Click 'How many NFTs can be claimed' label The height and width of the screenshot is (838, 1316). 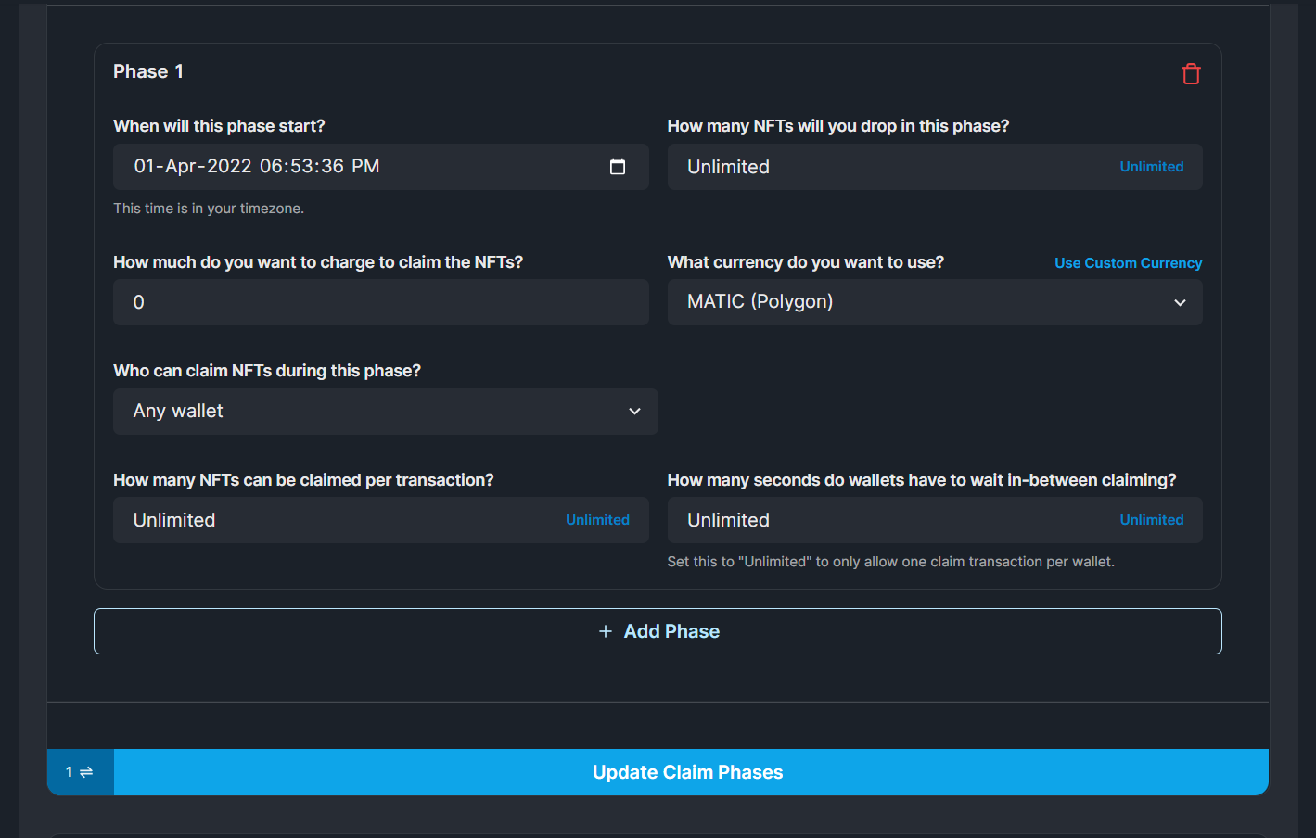pos(303,480)
